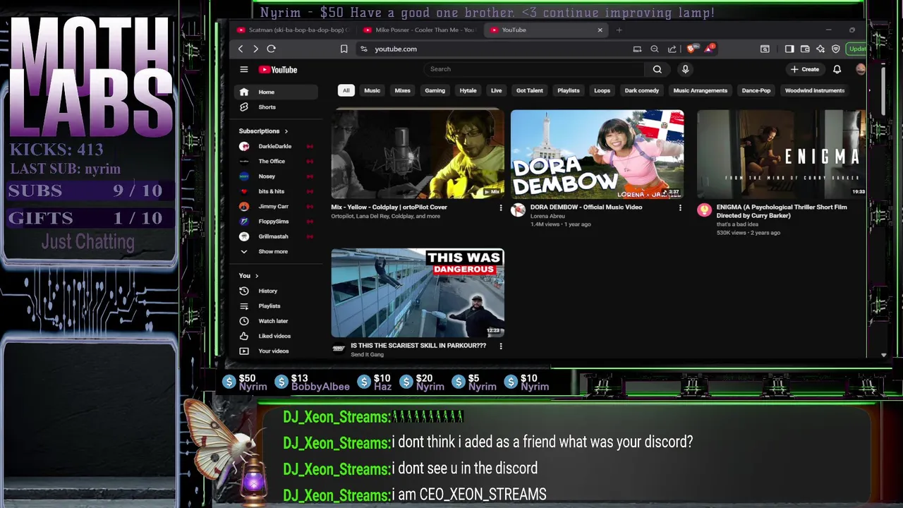
Task: Select the Mixes filter chip
Action: pyautogui.click(x=402, y=90)
